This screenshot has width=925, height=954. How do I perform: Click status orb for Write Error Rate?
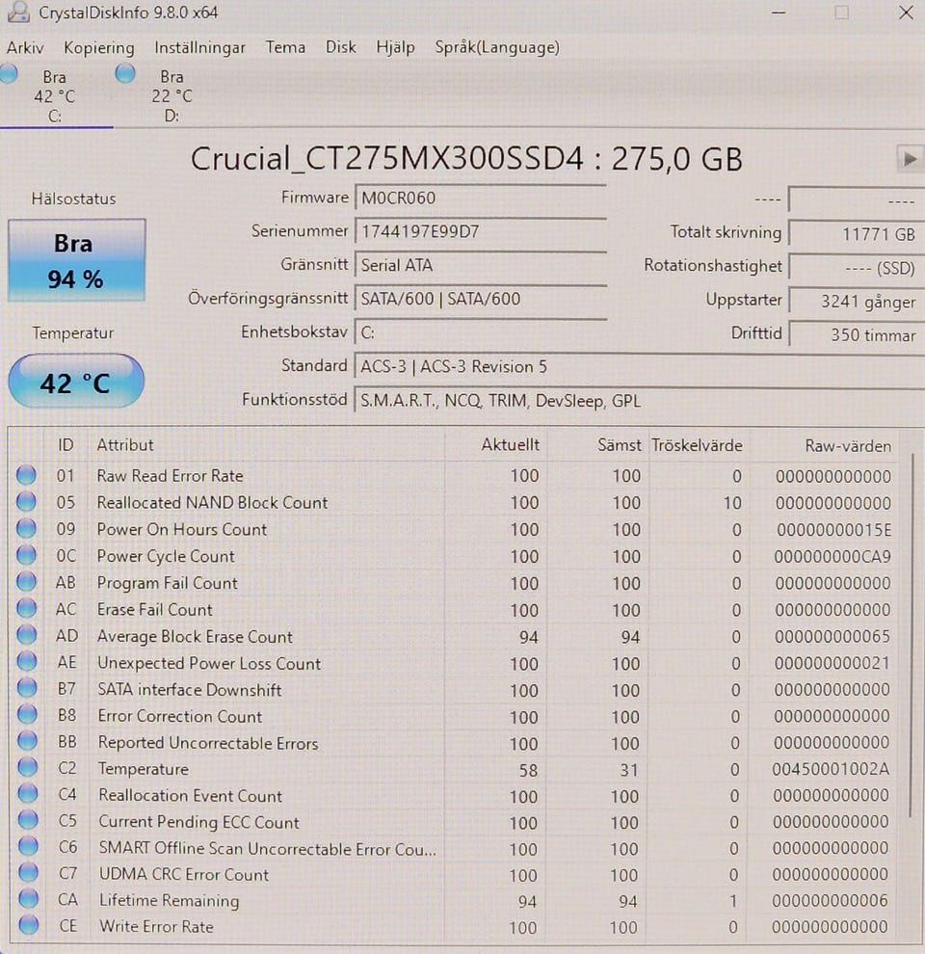[27, 926]
